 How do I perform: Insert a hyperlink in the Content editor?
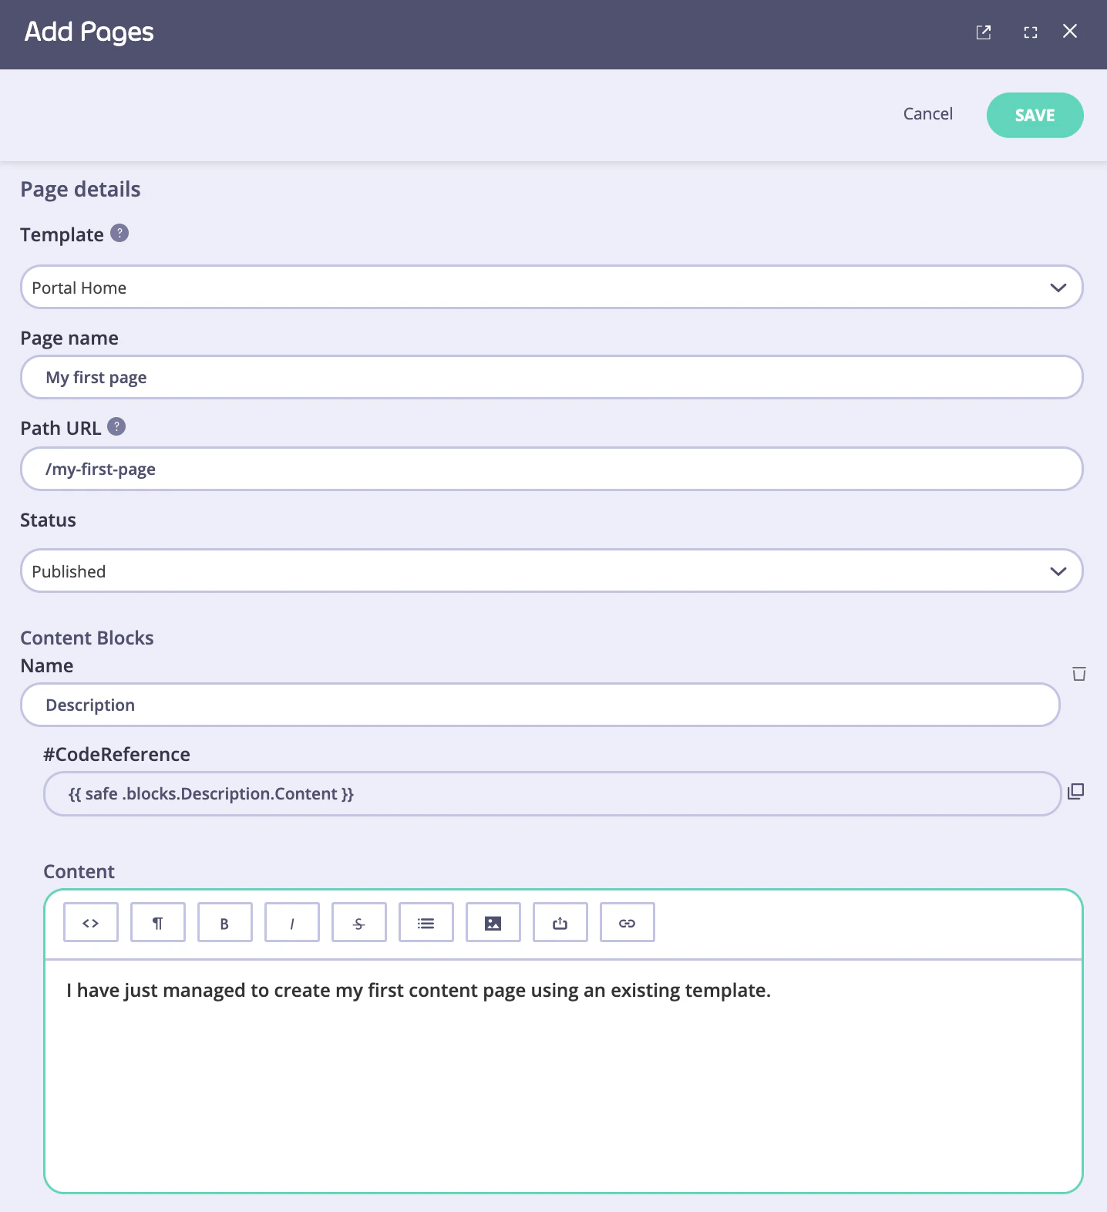coord(627,922)
